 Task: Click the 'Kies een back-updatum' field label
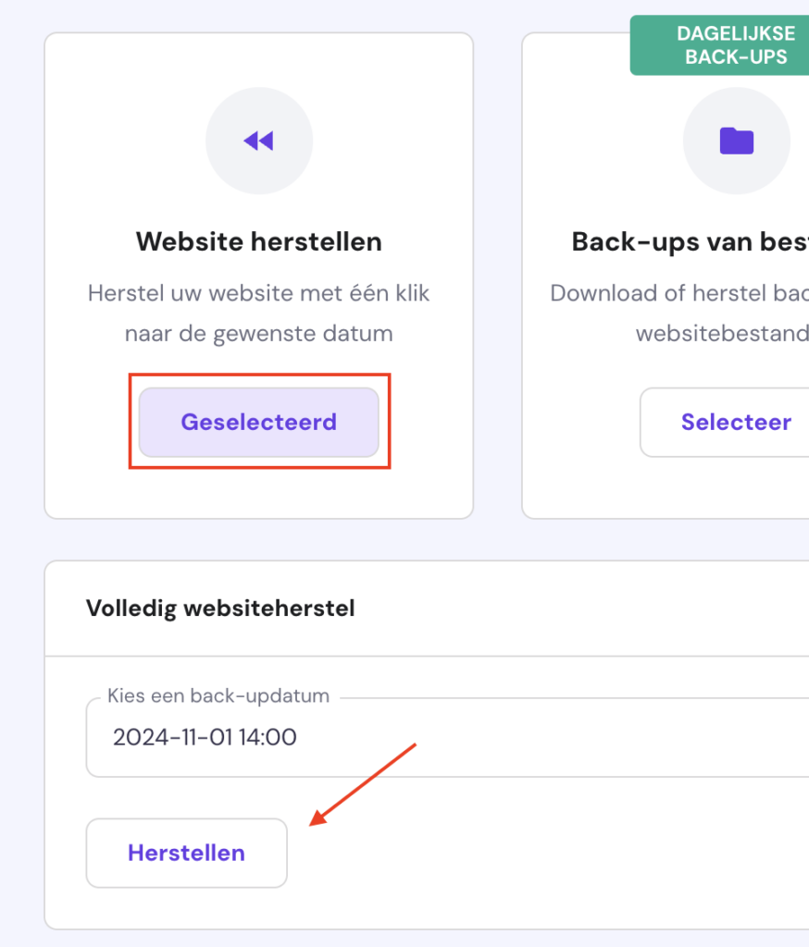(x=218, y=696)
